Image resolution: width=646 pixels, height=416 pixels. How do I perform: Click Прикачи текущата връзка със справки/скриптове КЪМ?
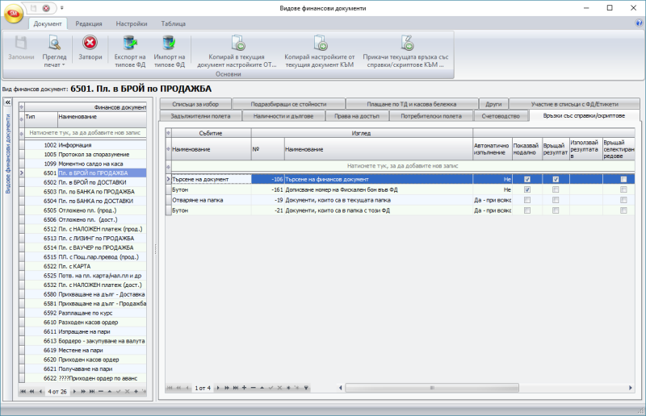coord(406,51)
